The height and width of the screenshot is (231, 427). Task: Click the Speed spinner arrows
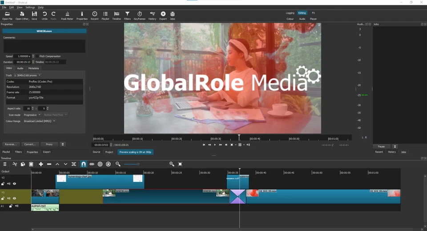pos(33,56)
